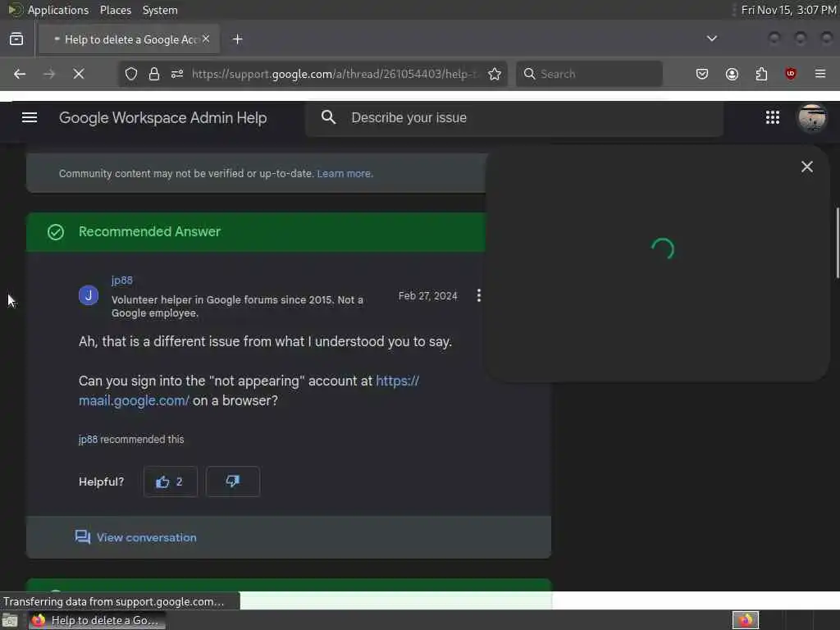Open the Google Help main hamburger menu
This screenshot has height=630, width=840.
point(30,117)
